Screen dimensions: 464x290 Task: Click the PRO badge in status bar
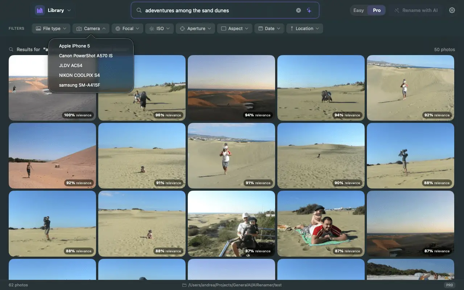pos(449,285)
